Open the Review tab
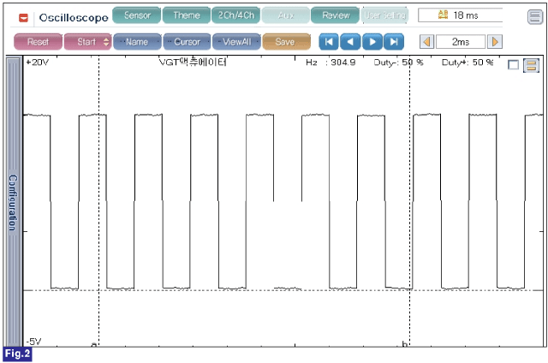The image size is (548, 363). click(335, 15)
